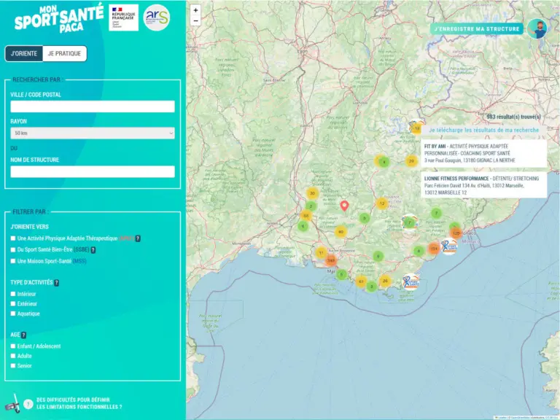
Task: Click the red location pin on map
Action: pos(344,206)
